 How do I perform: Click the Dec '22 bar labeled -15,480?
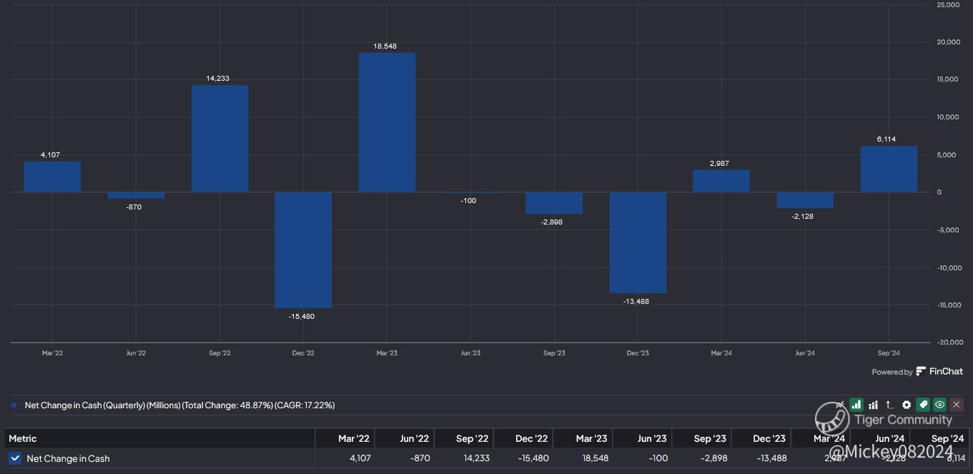pos(303,250)
